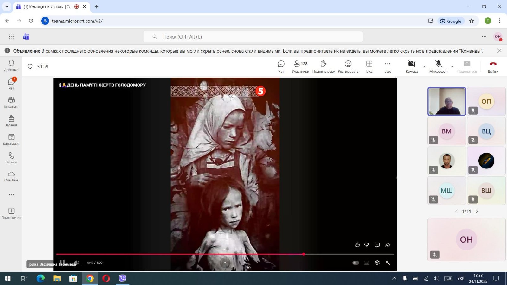Screen dimensions: 507x285
Task: Raise hand with Поднять руку
Action: click(323, 66)
